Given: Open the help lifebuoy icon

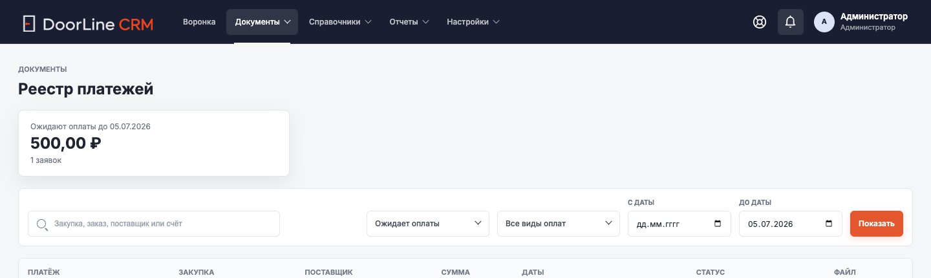Looking at the screenshot, I should [x=760, y=22].
